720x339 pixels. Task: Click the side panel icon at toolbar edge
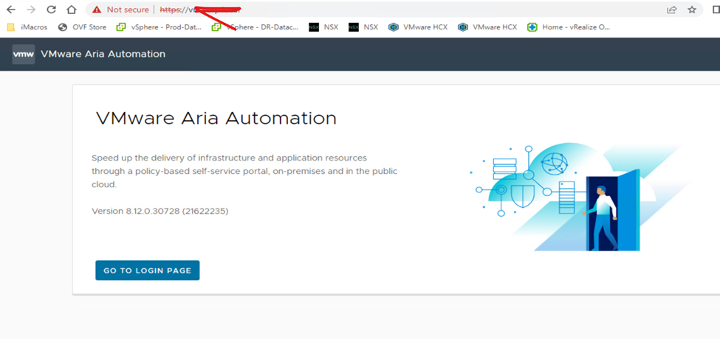(716, 10)
